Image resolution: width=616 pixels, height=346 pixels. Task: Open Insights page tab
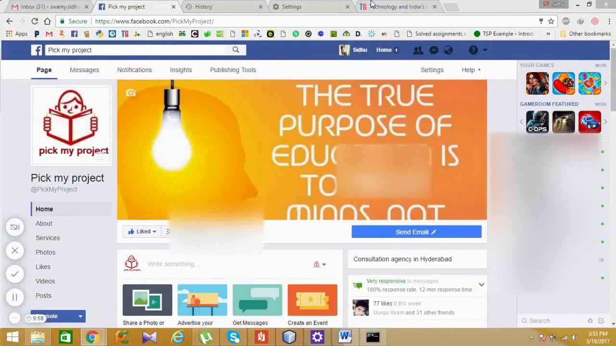click(181, 70)
